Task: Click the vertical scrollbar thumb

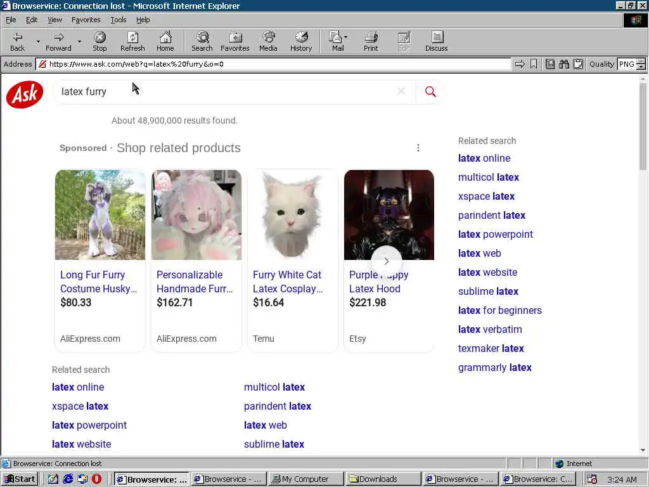Action: [643, 126]
